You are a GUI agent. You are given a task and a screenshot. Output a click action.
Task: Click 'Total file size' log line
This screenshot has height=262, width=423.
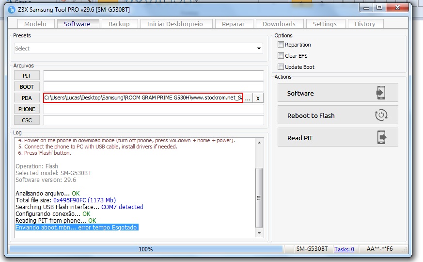pos(65,200)
